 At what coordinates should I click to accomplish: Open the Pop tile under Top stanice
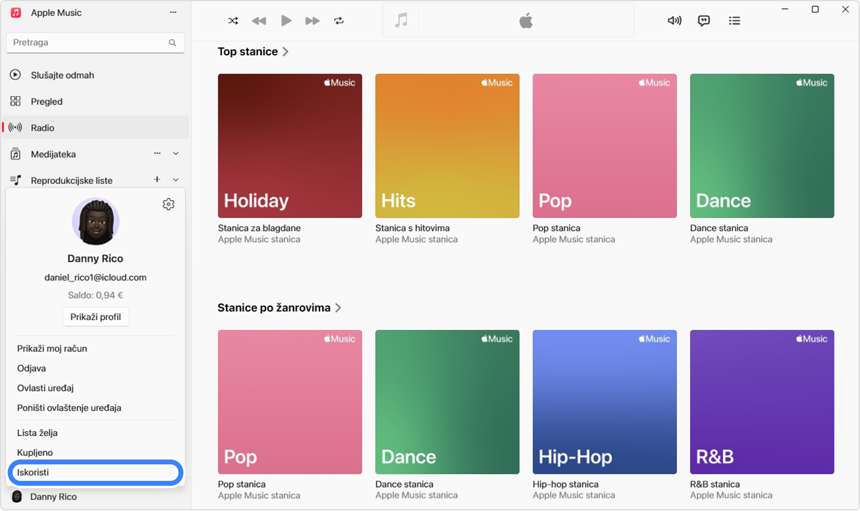[604, 146]
